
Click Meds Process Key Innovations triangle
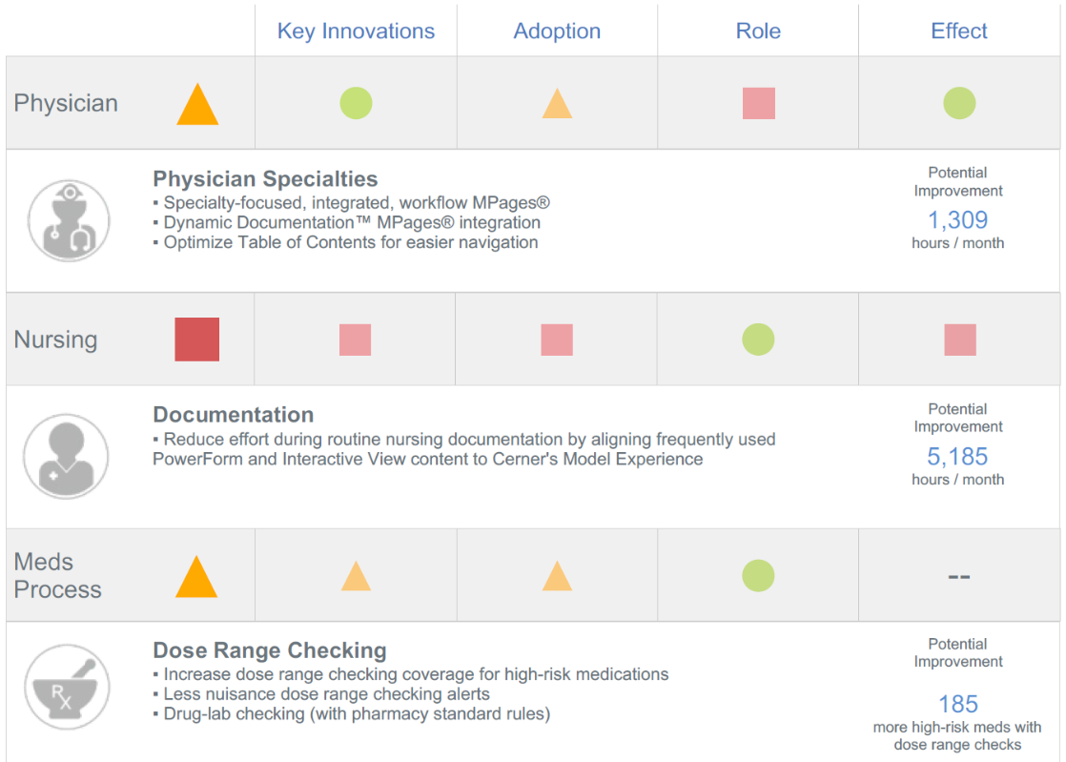pyautogui.click(x=356, y=577)
